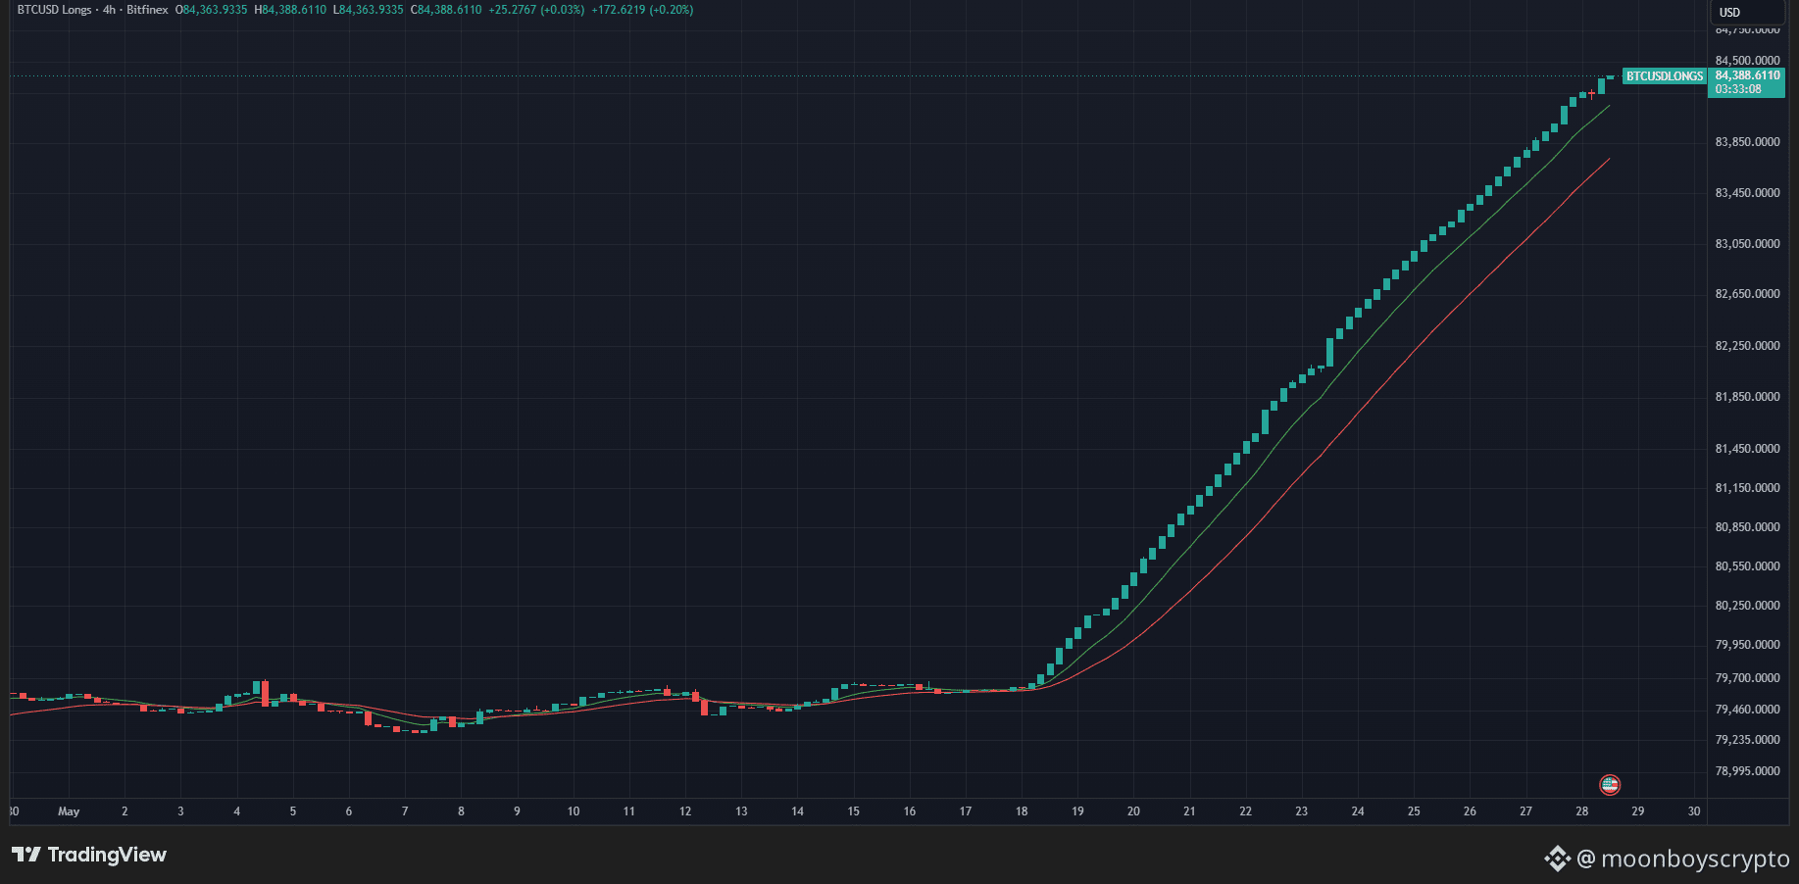Screen dimensions: 1799x884
Task: Click date 16 on the time axis
Action: point(910,811)
